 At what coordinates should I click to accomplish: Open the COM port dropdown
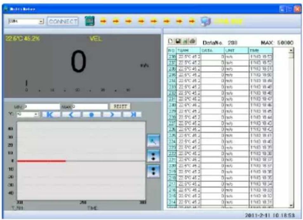pyautogui.click(x=41, y=22)
